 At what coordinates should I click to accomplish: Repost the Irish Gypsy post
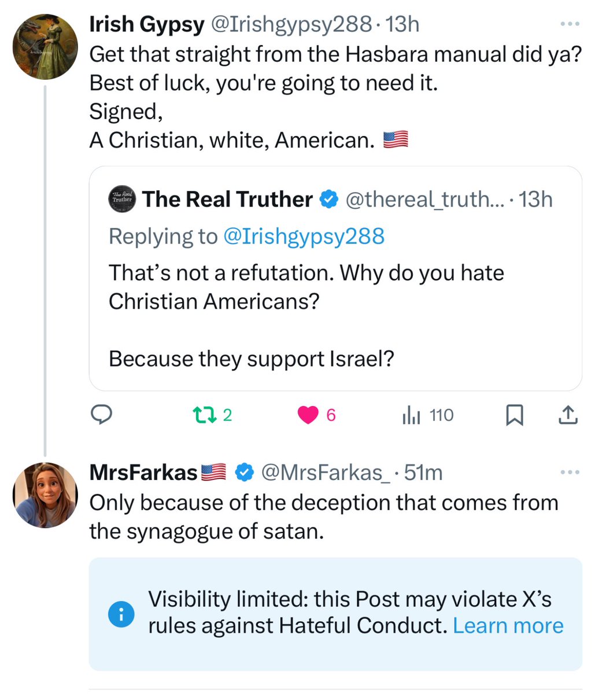[203, 415]
